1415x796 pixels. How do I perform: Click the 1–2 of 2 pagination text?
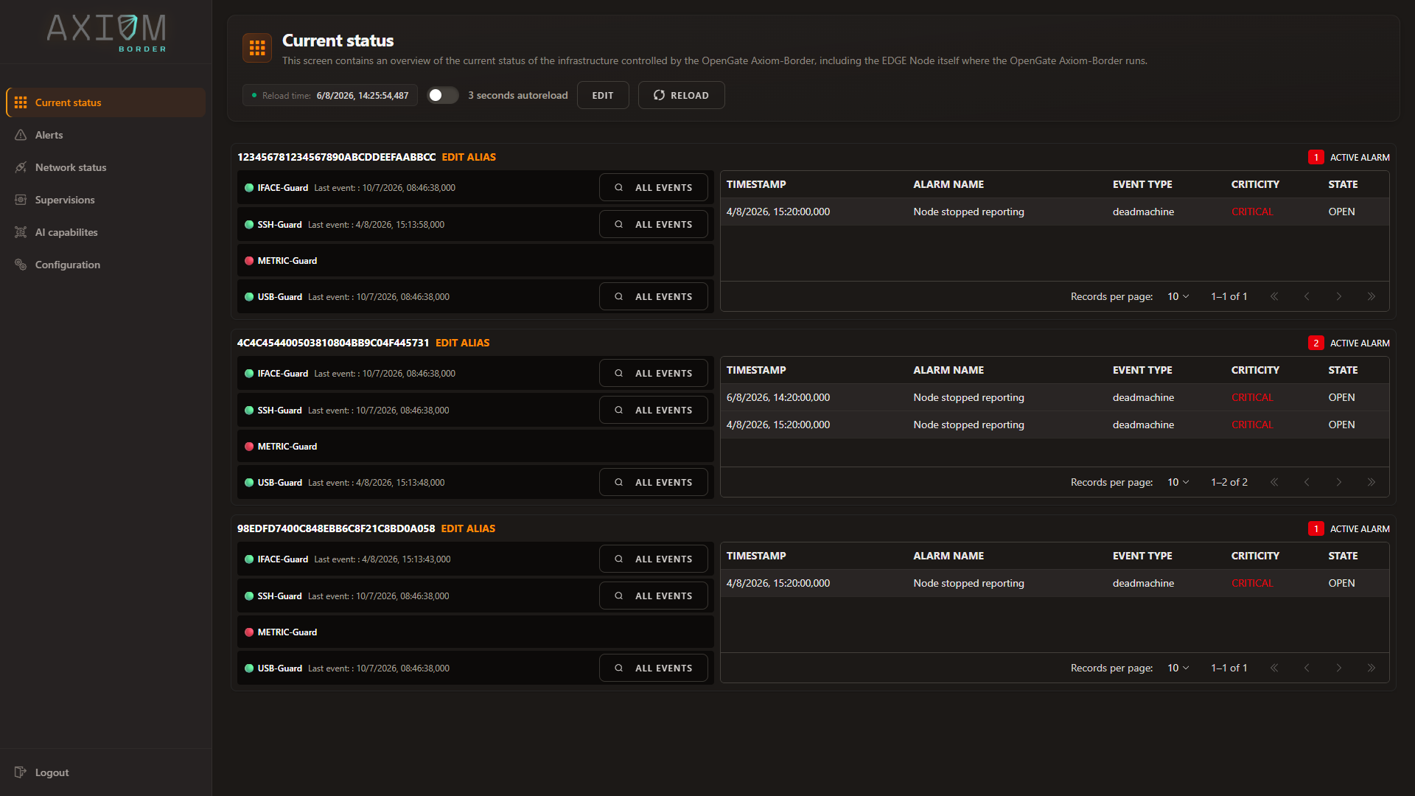[1229, 482]
